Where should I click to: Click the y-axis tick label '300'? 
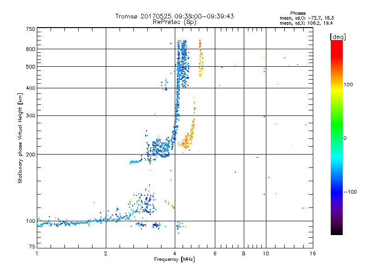31,115
